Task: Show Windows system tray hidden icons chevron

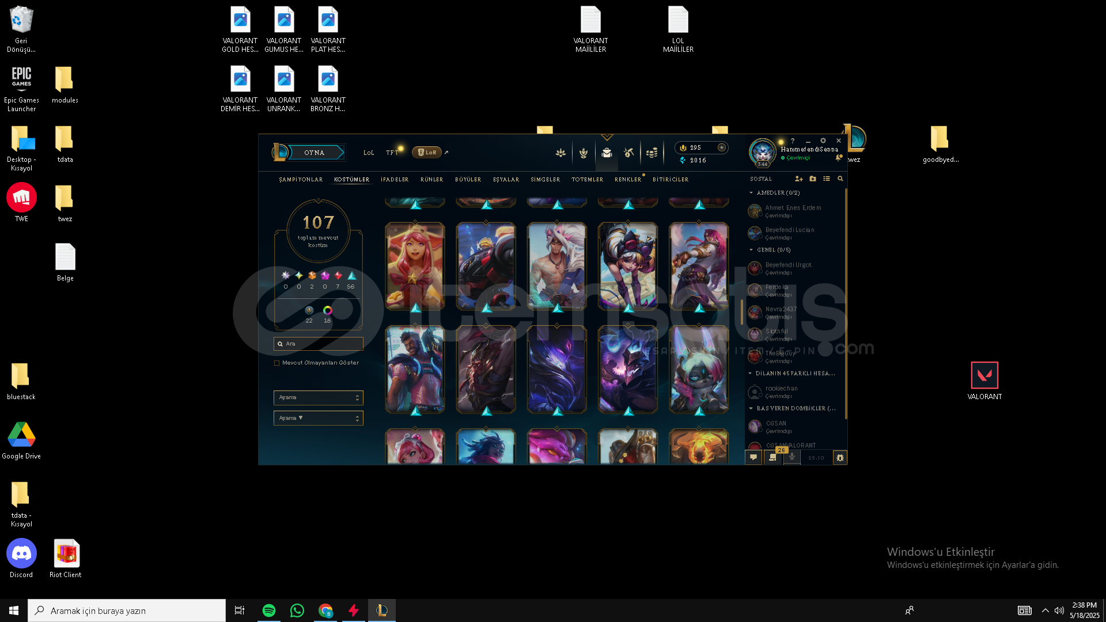Action: [x=1045, y=610]
